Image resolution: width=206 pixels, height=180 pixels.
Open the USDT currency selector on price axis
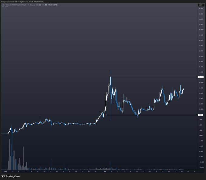[201, 5]
